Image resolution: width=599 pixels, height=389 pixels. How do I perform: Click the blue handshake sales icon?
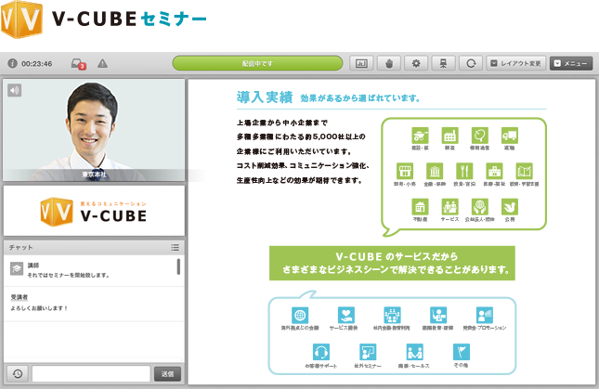tap(414, 352)
